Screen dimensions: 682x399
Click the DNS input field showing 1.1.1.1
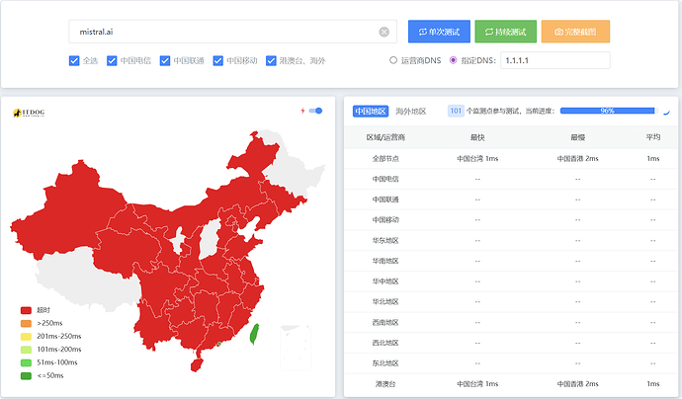[555, 60]
